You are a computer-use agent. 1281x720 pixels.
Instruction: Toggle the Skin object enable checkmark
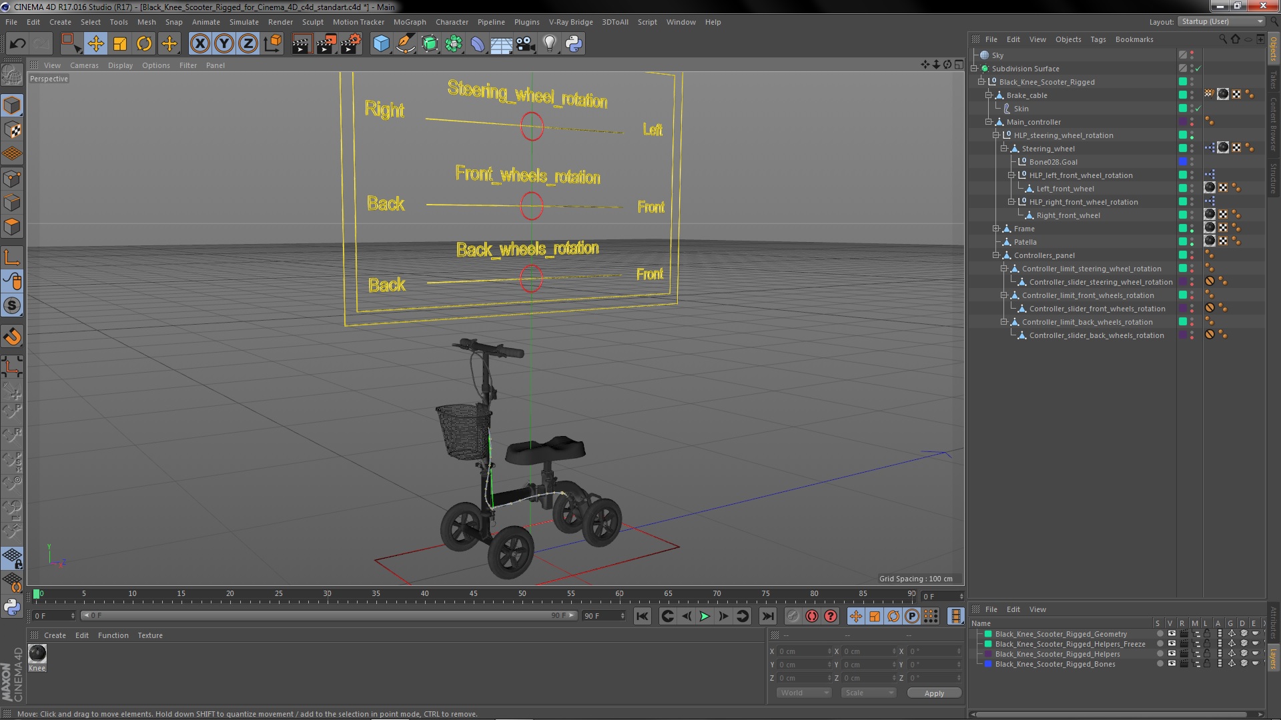coord(1198,109)
